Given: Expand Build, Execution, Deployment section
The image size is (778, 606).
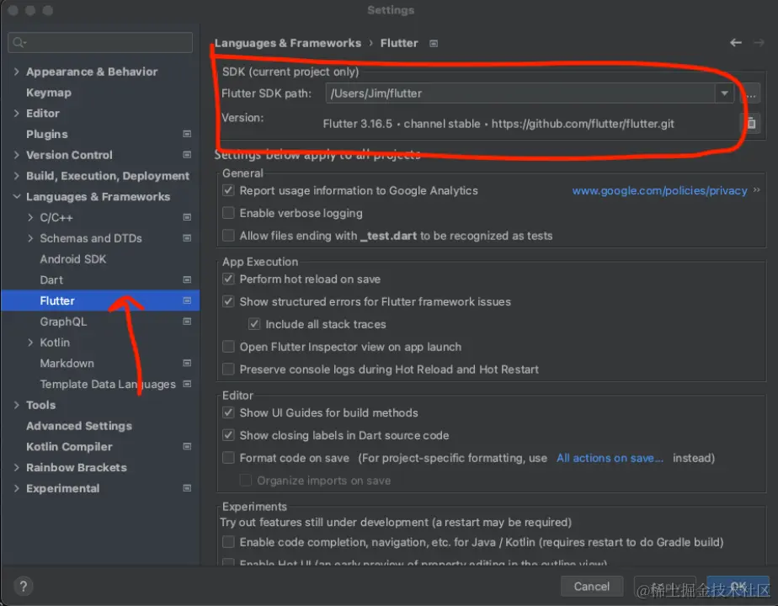Looking at the screenshot, I should (x=16, y=176).
